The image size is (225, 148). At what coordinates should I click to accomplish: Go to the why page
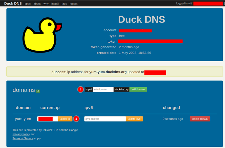pos(46,4)
